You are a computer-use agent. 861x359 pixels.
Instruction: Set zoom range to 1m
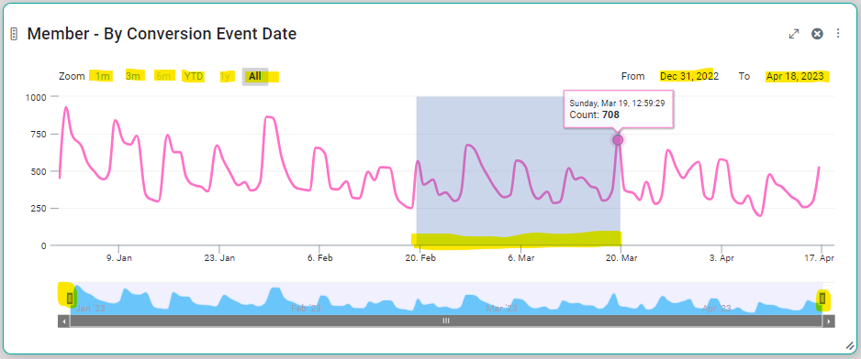click(102, 76)
